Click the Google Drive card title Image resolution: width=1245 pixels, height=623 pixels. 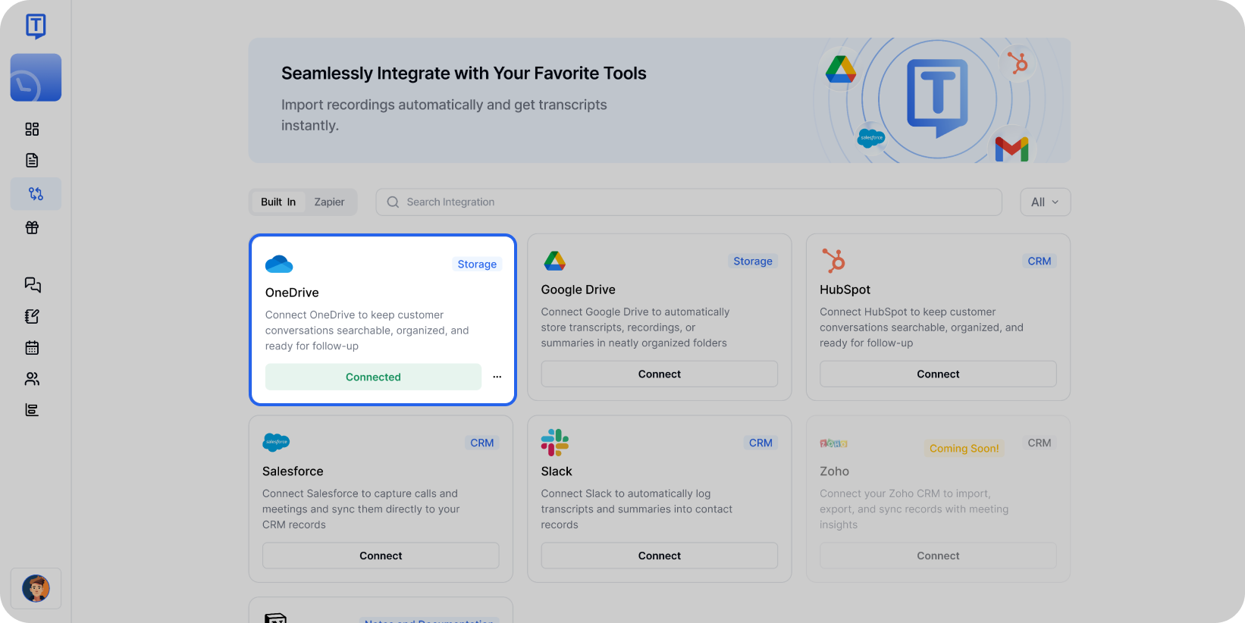pos(579,290)
